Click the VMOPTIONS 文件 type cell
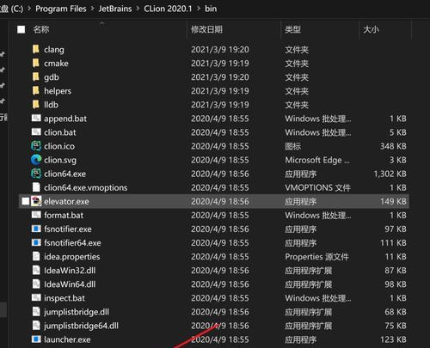 click(317, 187)
